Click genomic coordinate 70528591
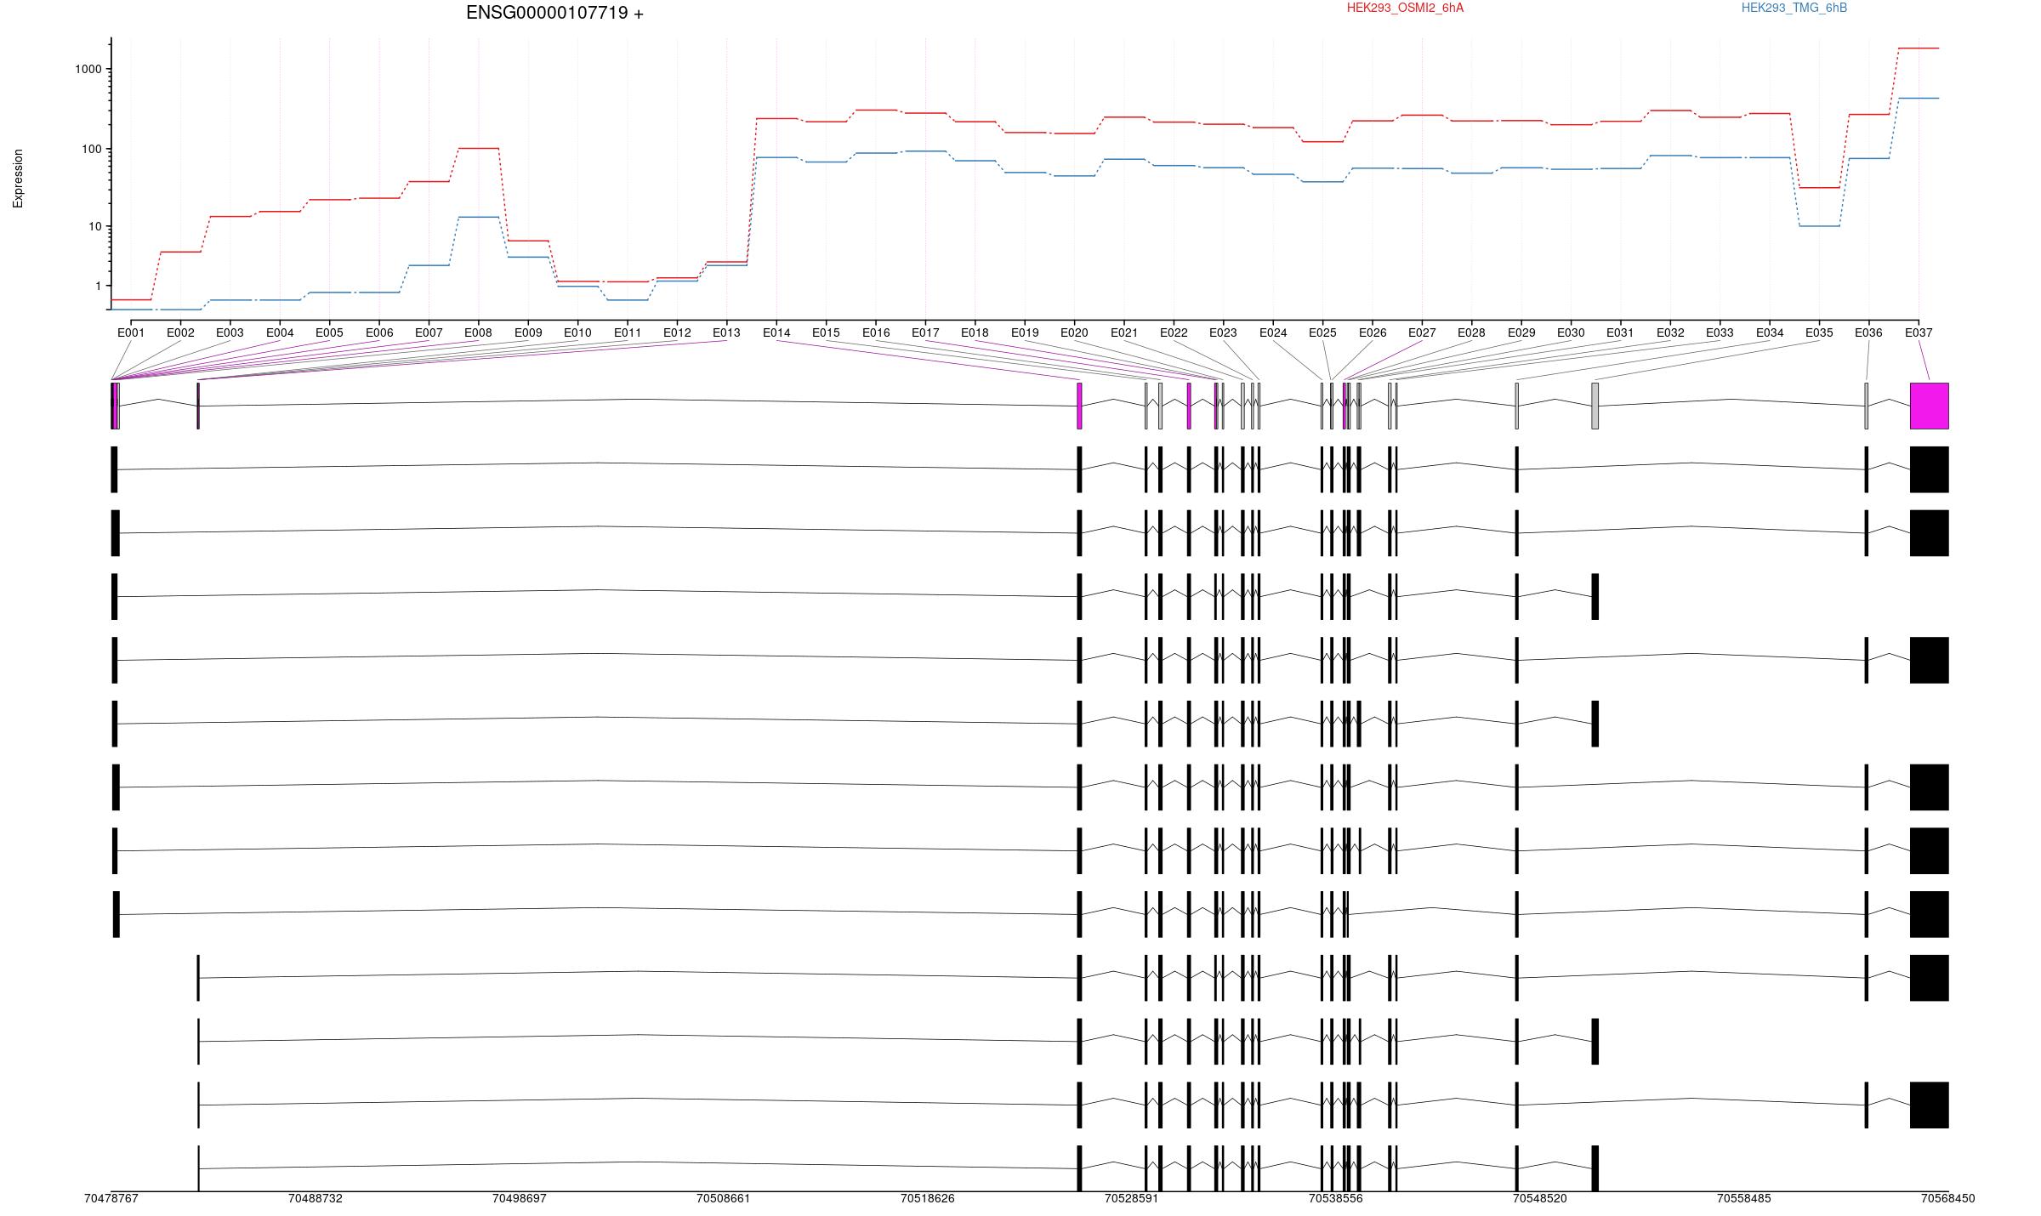This screenshot has width=2041, height=1216. click(x=1131, y=1198)
